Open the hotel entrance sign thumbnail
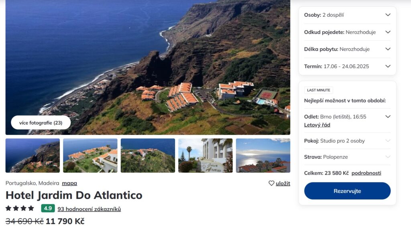Viewport: 411px width, 226px height. coord(205,156)
